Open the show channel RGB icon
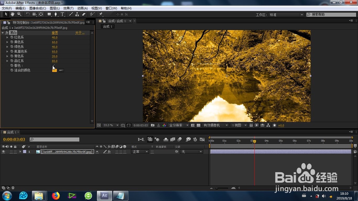Screen dimensions: 358x201 [x=164, y=125]
